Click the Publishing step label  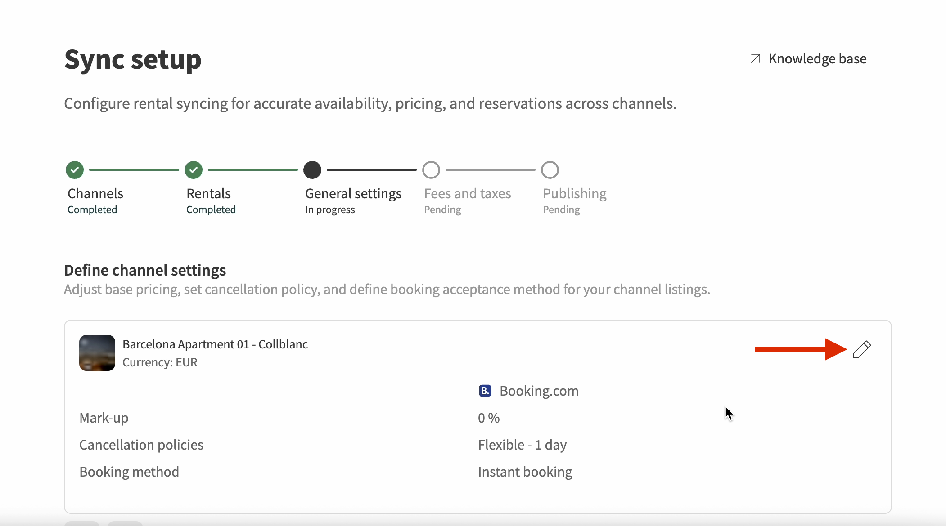574,194
